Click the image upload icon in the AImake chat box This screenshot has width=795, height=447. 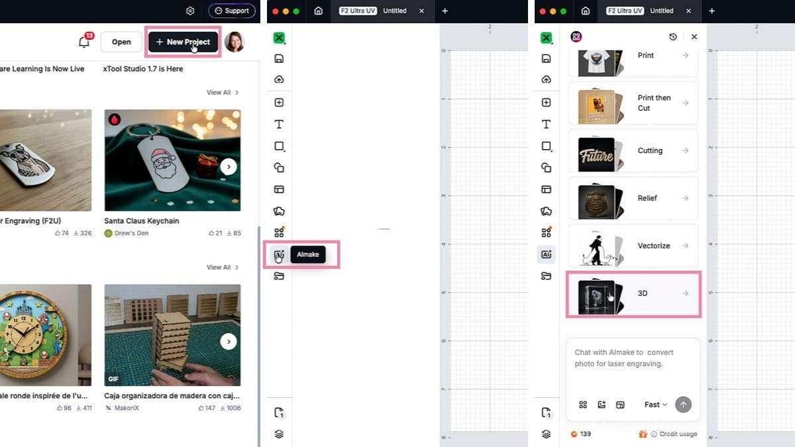[x=602, y=405]
